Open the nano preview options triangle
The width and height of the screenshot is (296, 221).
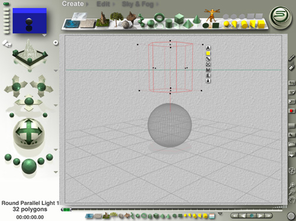pyautogui.click(x=44, y=35)
